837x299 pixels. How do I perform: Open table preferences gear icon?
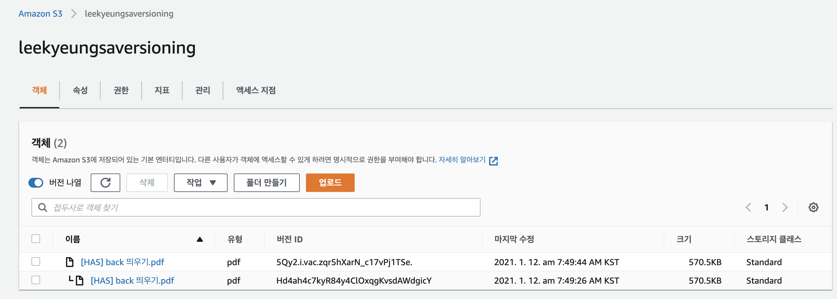coord(813,207)
